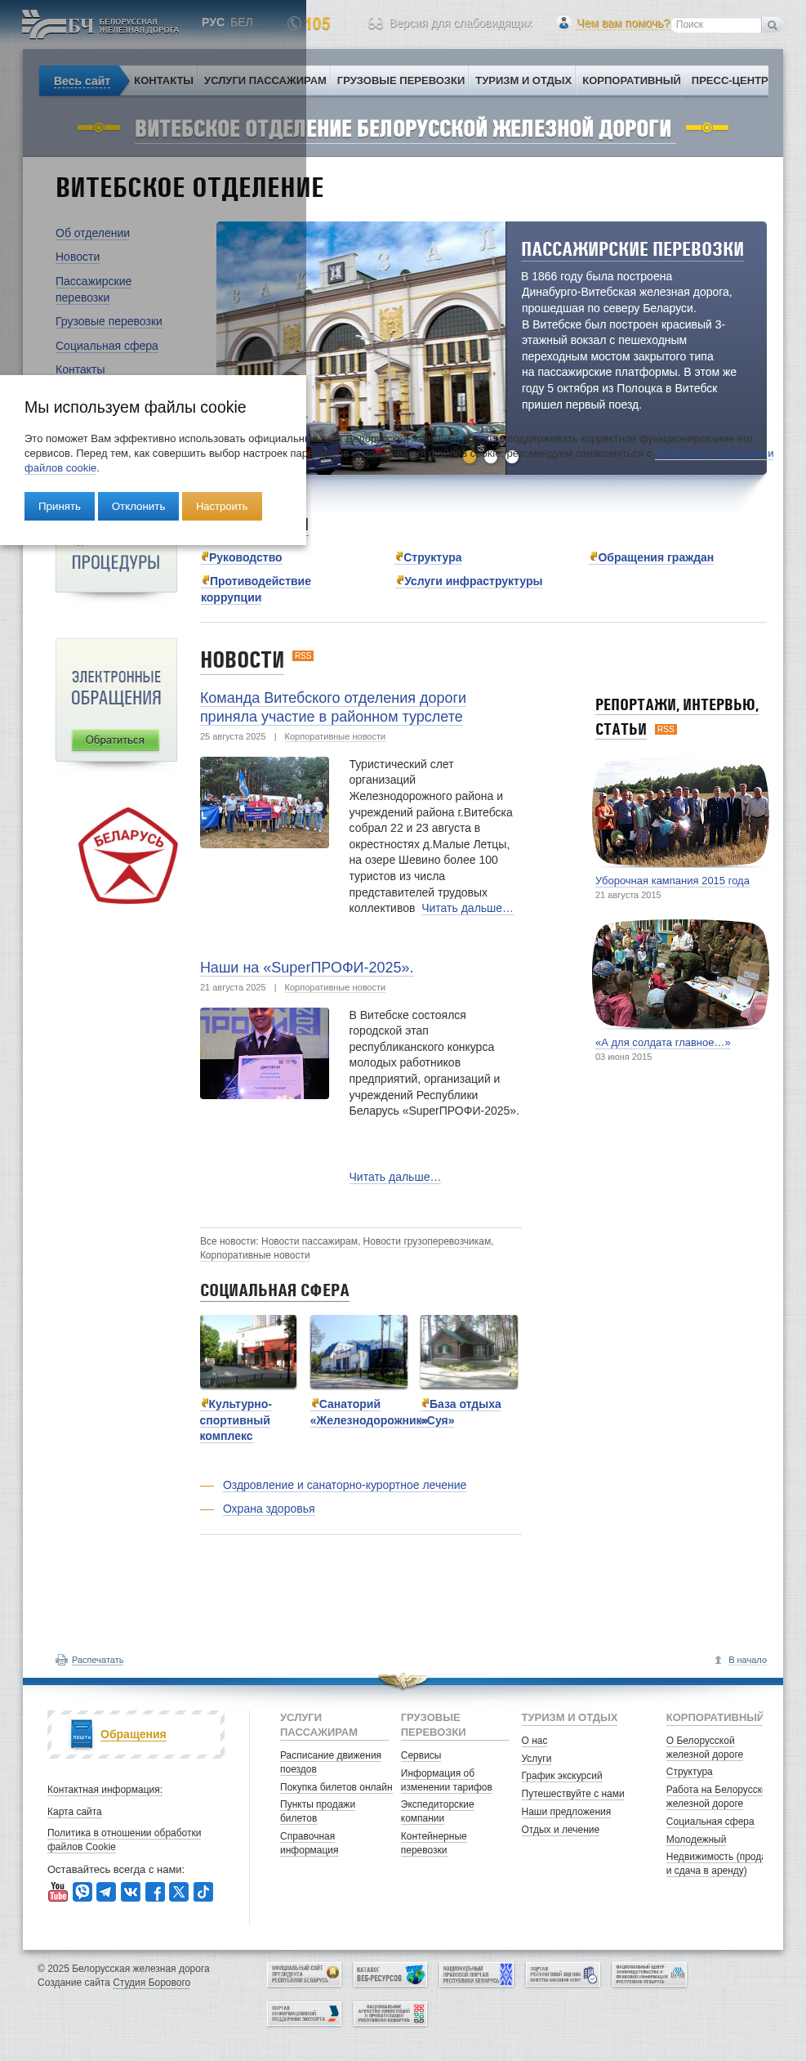Viewport: 806px width, 2061px height.
Task: Click the БЧ Belarusian Railway logo
Action: click(100, 25)
